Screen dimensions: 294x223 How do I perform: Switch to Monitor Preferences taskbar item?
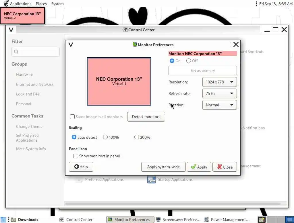tap(130, 220)
